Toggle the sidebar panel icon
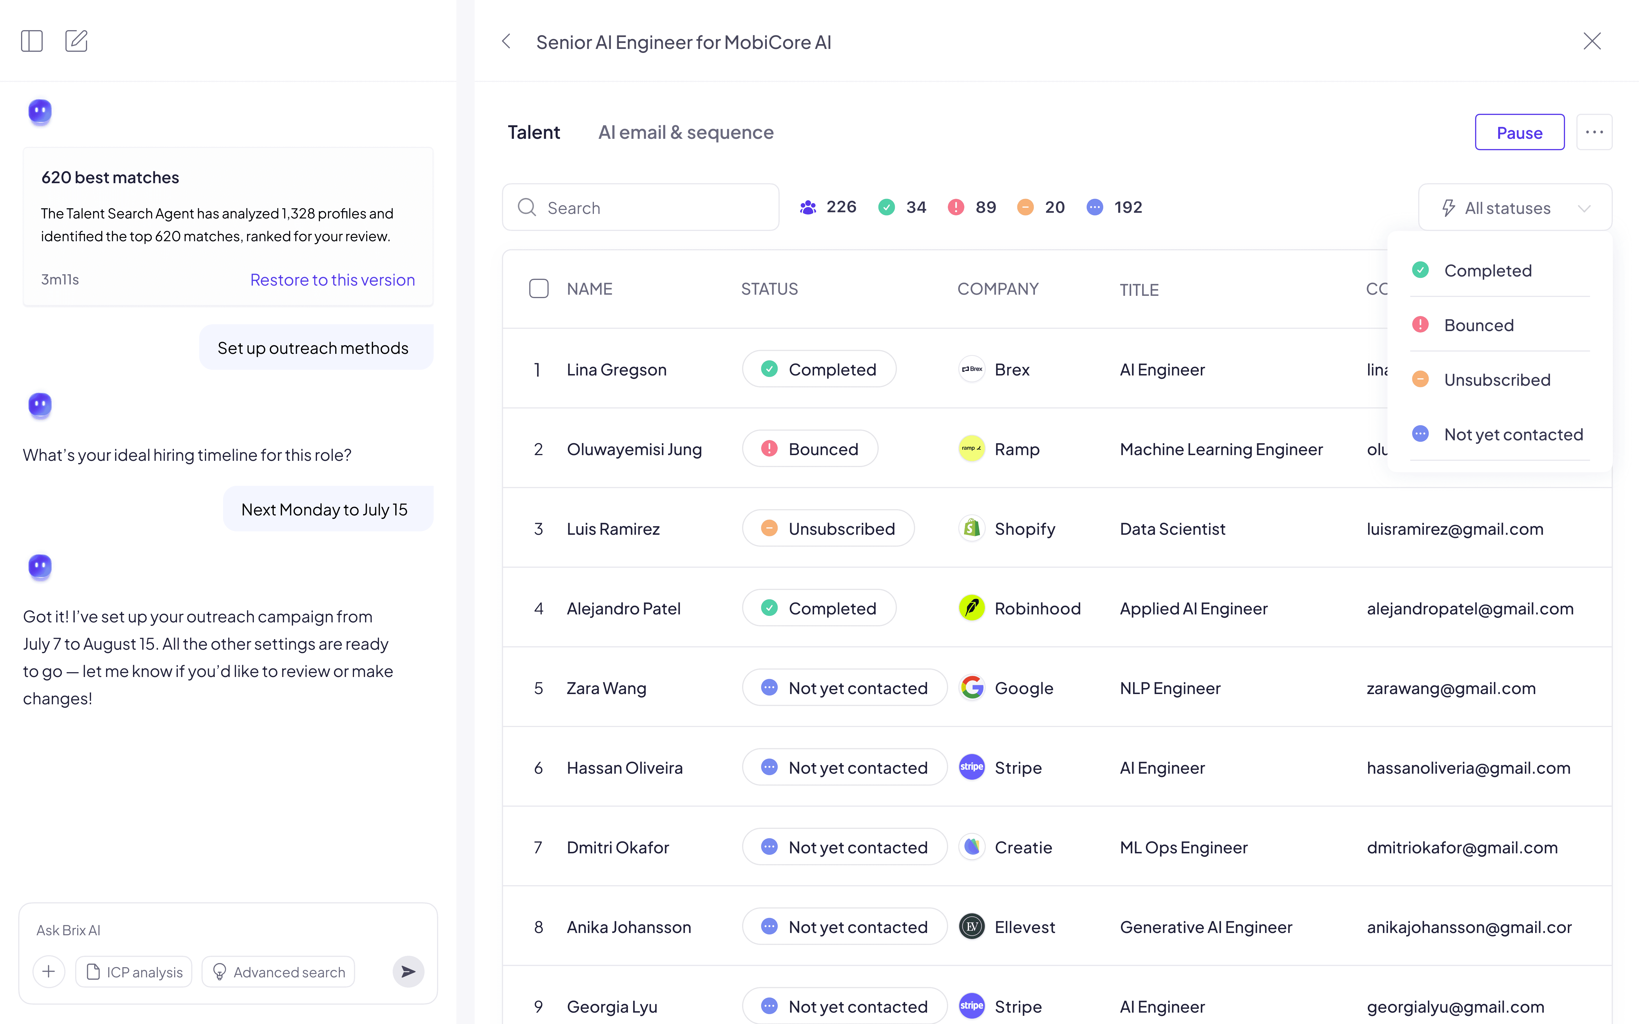This screenshot has width=1639, height=1024. point(32,41)
